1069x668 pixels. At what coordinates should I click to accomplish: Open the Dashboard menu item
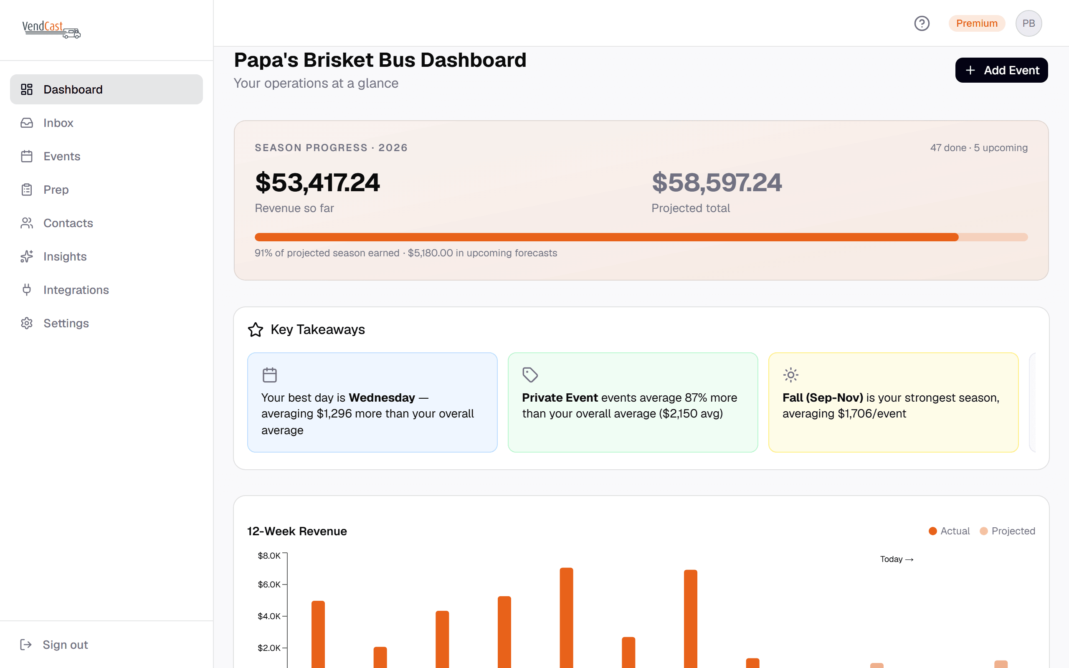pos(106,89)
